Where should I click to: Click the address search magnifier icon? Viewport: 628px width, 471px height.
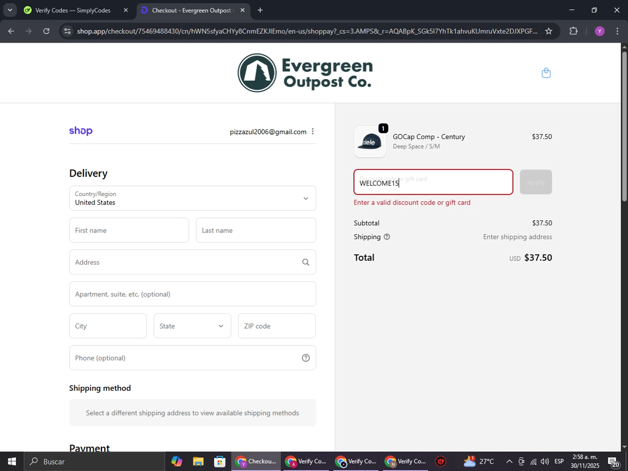(306, 262)
